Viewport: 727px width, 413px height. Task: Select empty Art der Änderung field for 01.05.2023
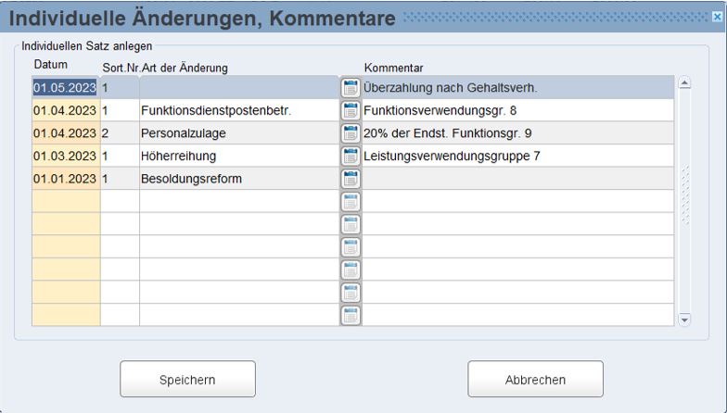238,88
